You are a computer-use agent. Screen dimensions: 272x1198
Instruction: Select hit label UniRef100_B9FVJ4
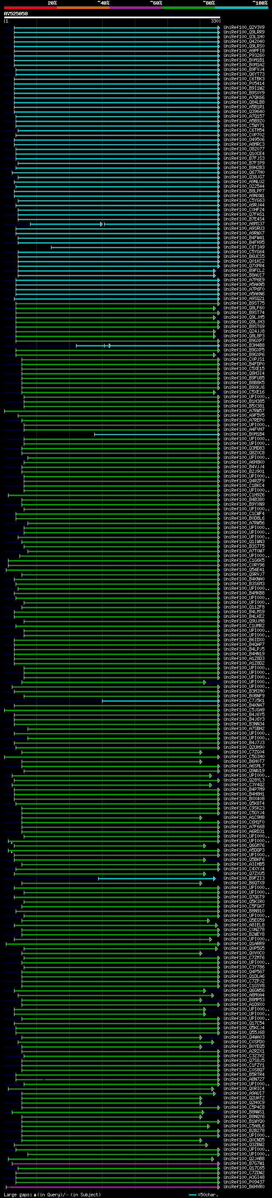(244, 69)
